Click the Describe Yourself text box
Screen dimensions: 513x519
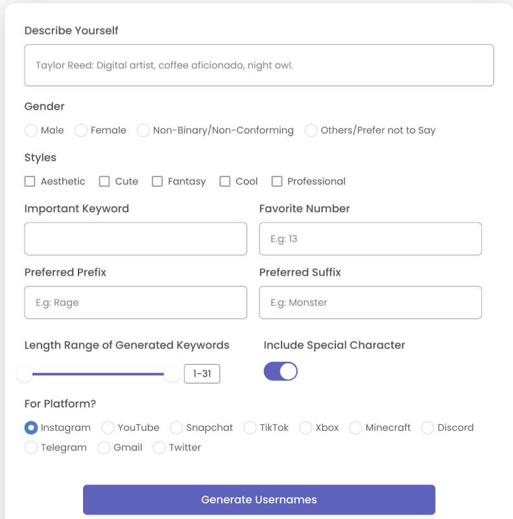click(259, 64)
